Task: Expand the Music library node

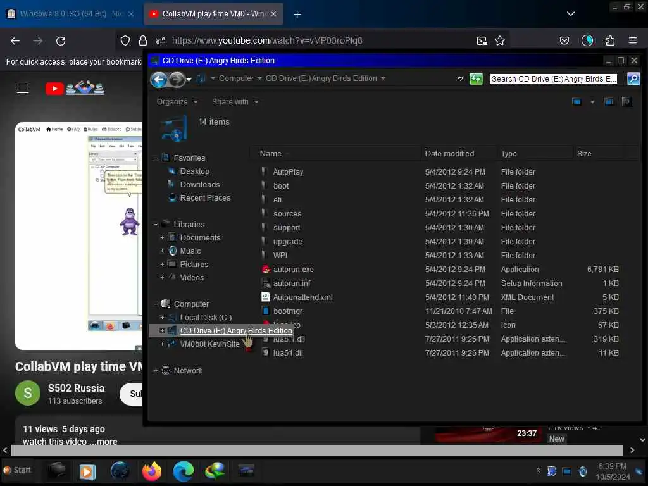Action: click(x=163, y=251)
